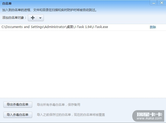The height and width of the screenshot is (123, 166).
Task: Click the 添加白名单对象 label
Action: coord(14,18)
